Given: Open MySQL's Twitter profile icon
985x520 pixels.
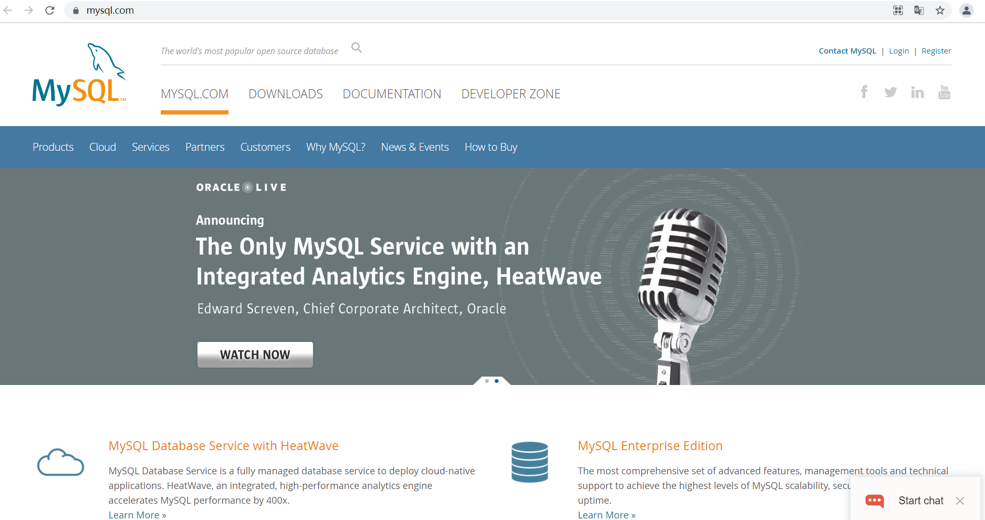Looking at the screenshot, I should click(890, 92).
